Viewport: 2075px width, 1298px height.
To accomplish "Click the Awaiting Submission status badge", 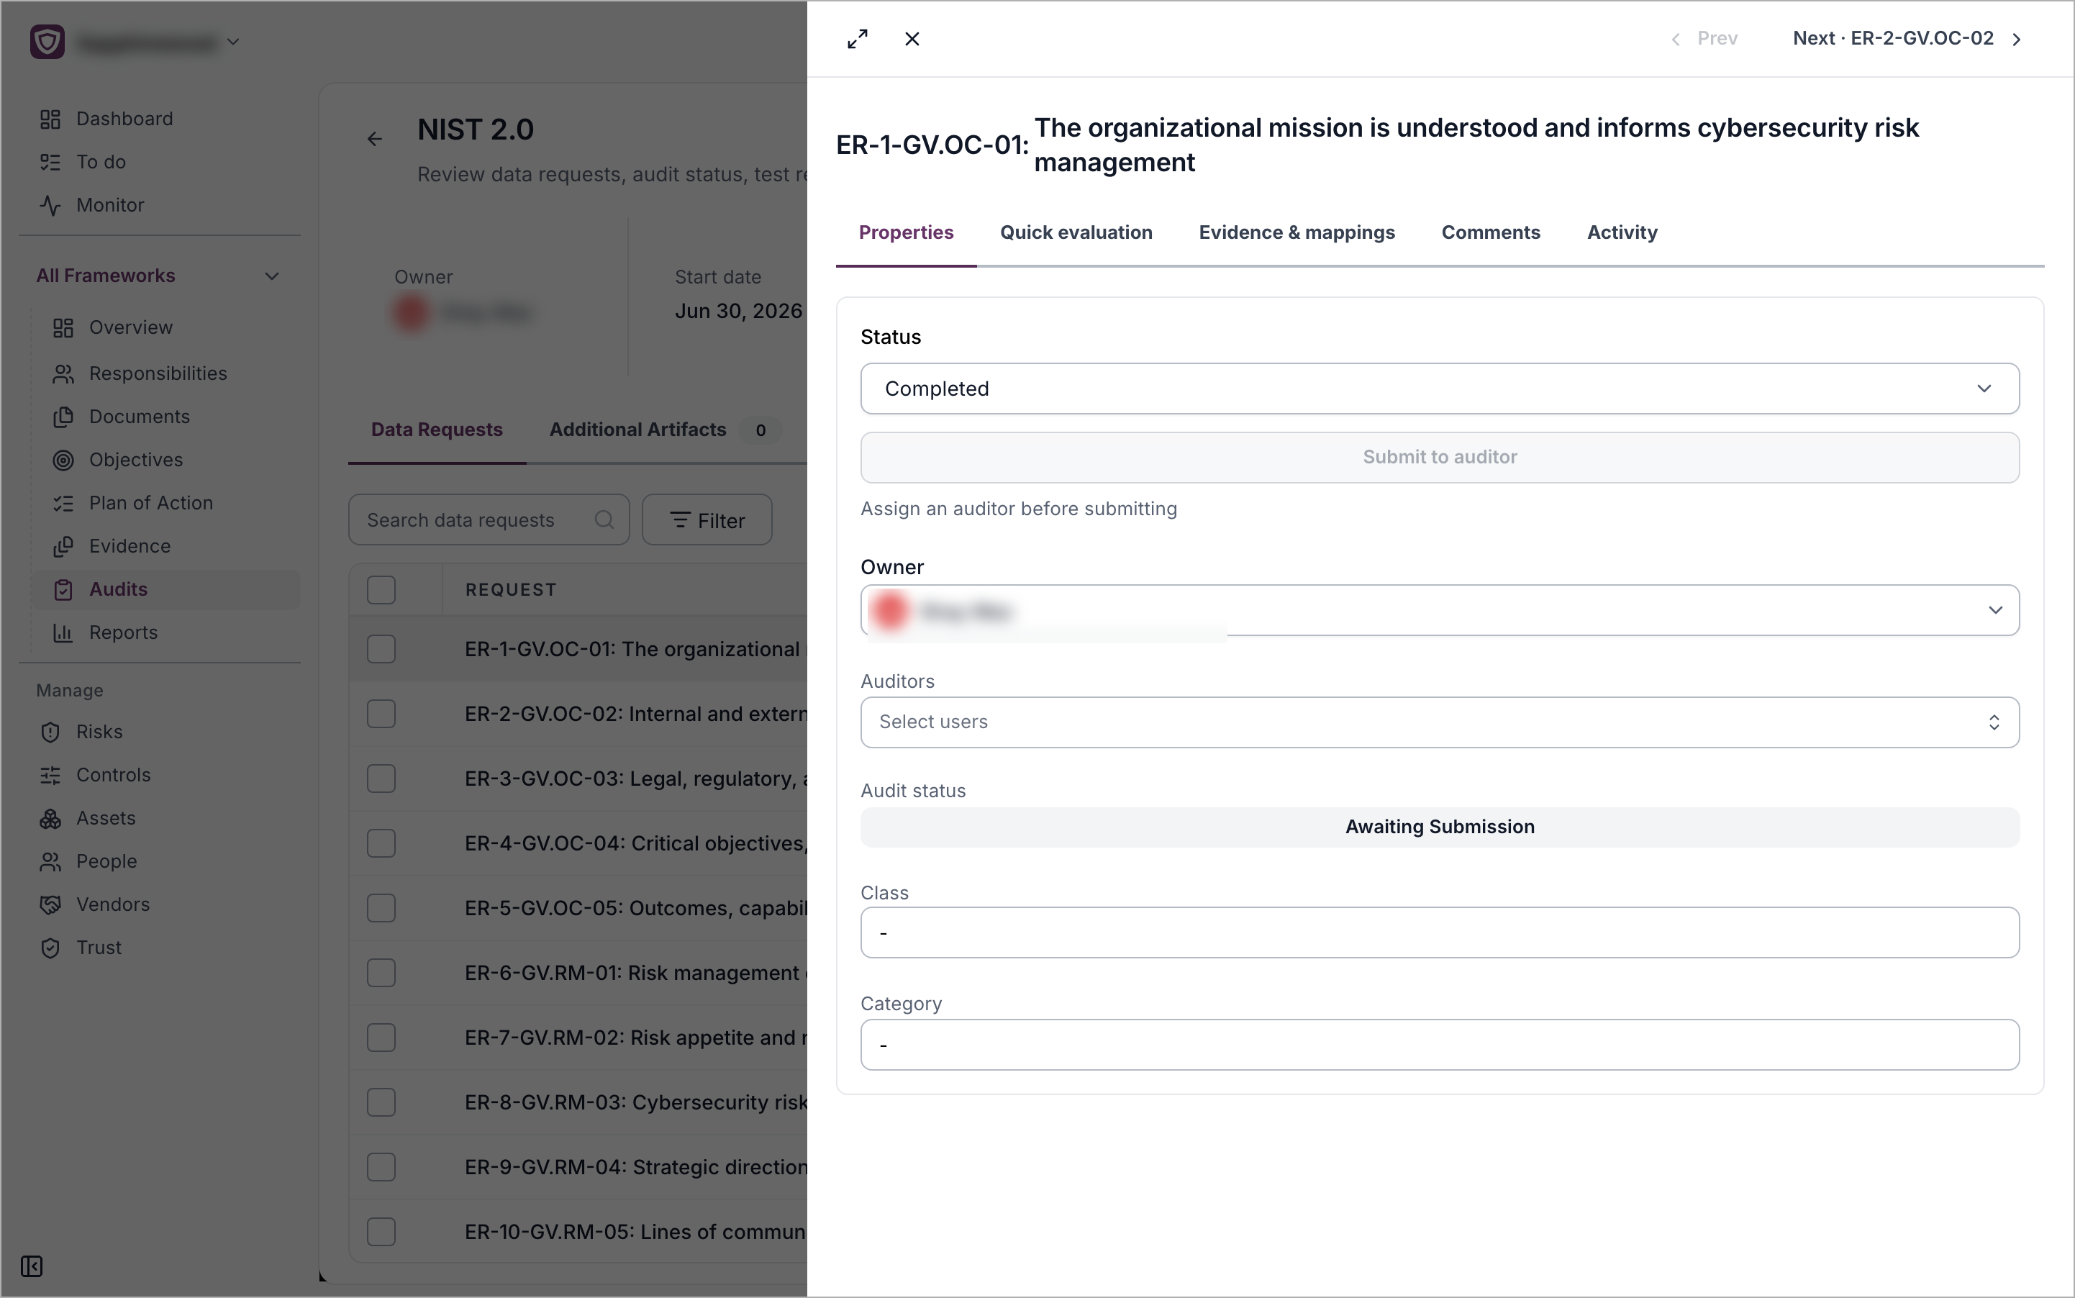I will [x=1440, y=827].
